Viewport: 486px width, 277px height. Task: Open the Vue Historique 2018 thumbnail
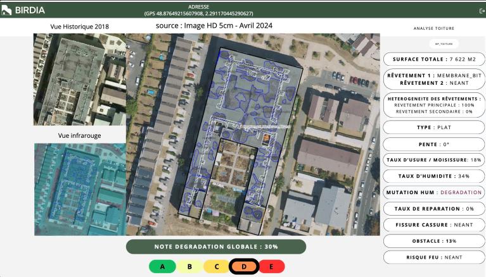79,79
